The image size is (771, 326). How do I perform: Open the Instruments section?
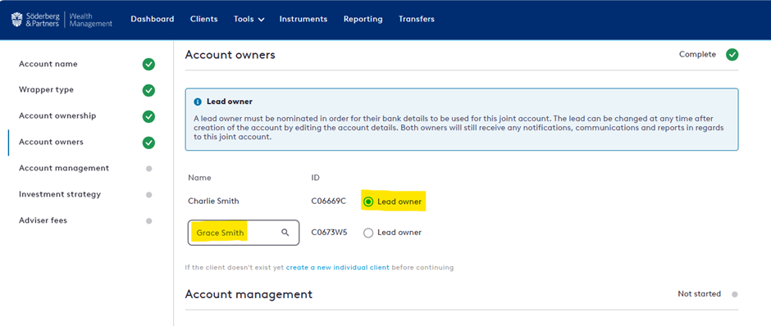[x=303, y=19]
